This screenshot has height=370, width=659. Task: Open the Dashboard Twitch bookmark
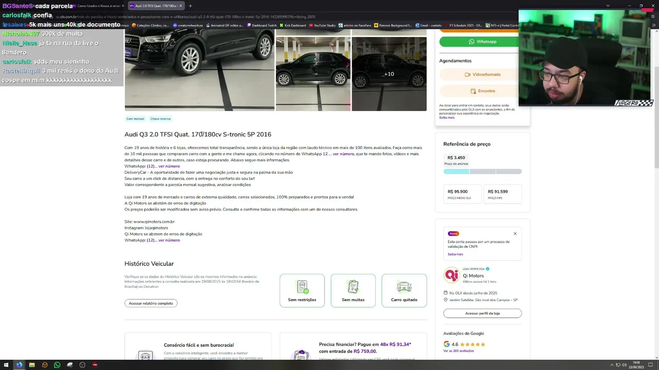(262, 25)
